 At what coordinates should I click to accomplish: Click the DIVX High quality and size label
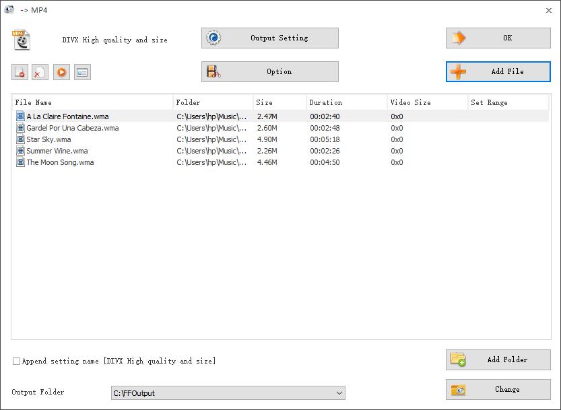115,40
